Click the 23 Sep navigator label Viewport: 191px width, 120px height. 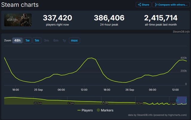point(173,103)
